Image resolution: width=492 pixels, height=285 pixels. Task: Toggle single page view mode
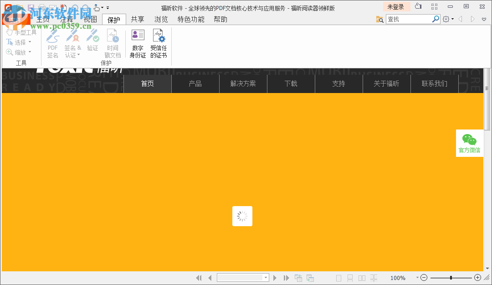click(x=338, y=277)
